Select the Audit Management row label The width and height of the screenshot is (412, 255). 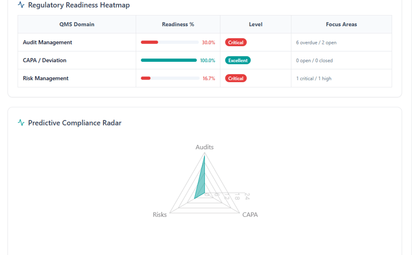pos(47,42)
